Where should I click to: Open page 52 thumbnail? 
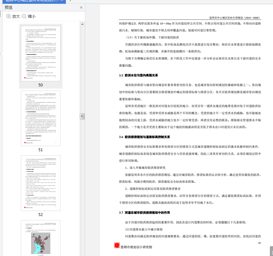(x=41, y=183)
